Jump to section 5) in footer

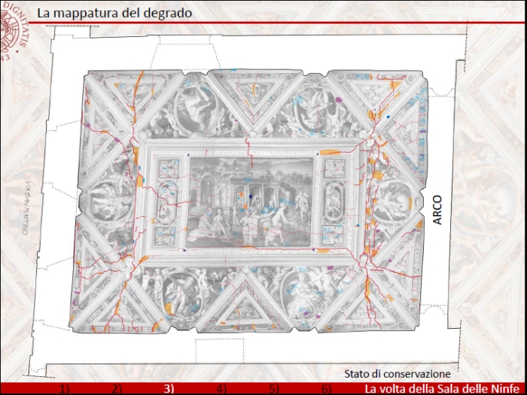(x=274, y=389)
